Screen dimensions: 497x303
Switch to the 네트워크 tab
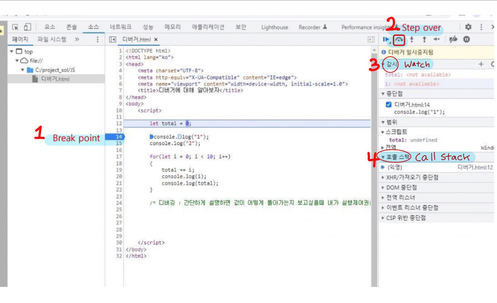coord(120,27)
